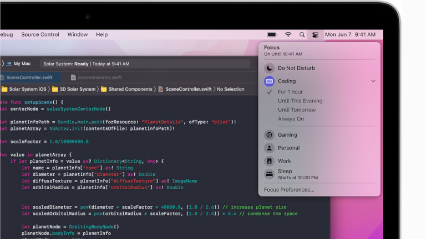The height and width of the screenshot is (239, 426).
Task: Open the Source Control menu
Action: [x=40, y=34]
